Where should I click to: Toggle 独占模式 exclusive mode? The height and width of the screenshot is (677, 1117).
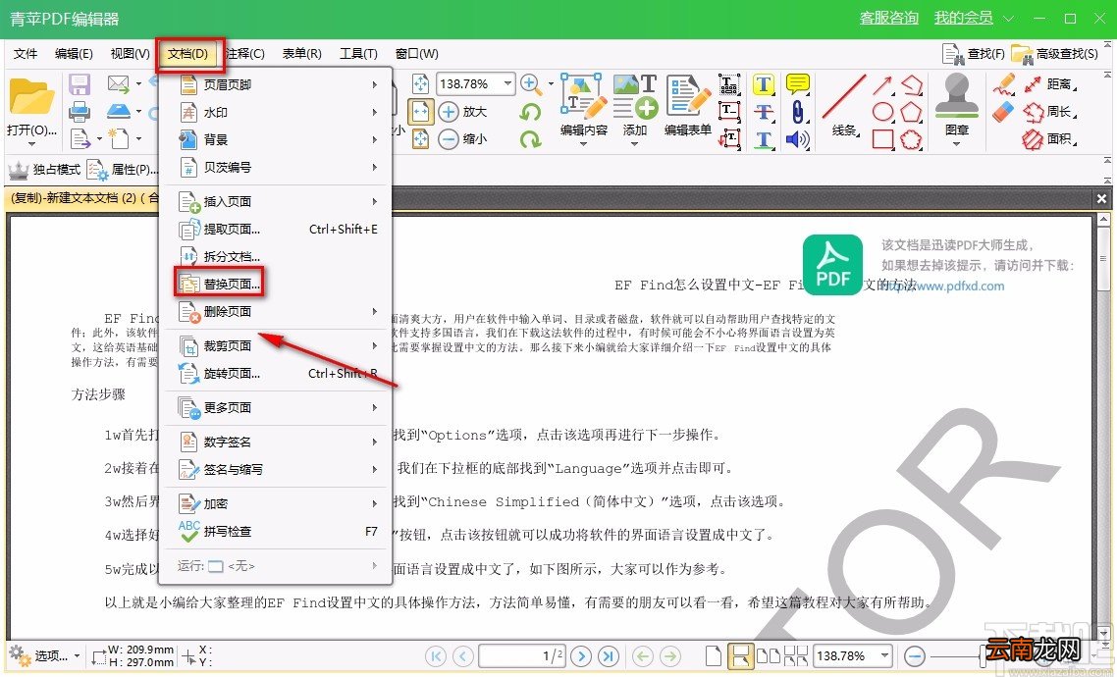pyautogui.click(x=44, y=170)
